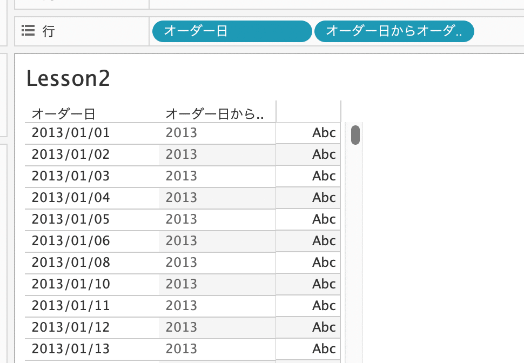Viewport: 524px width, 363px height.
Task: Click the Abc placeholder next to 2013/01/08
Action: pos(323,263)
